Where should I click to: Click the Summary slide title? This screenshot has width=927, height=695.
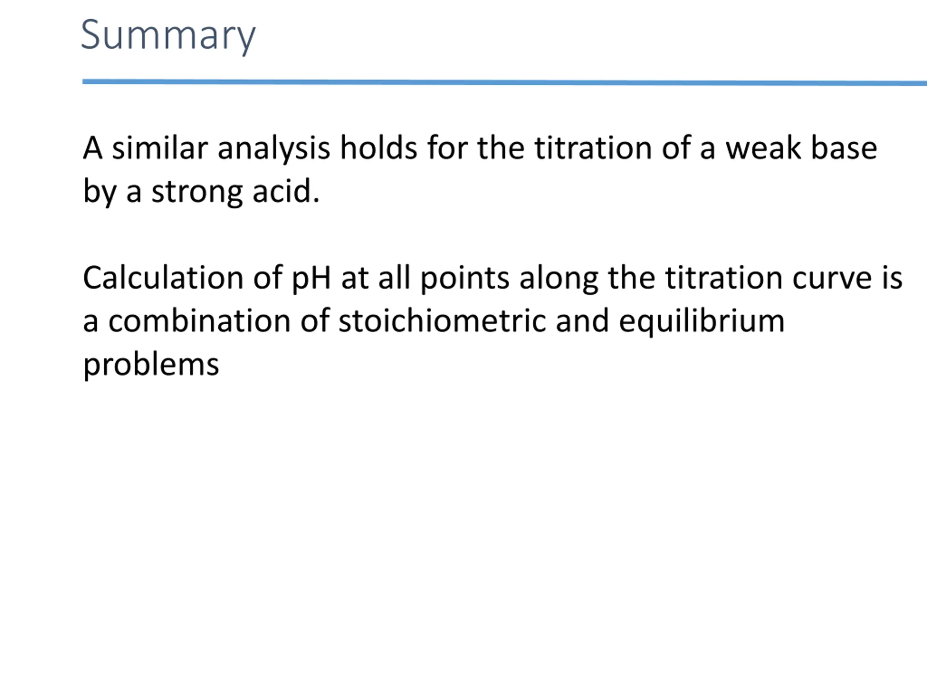[x=168, y=36]
